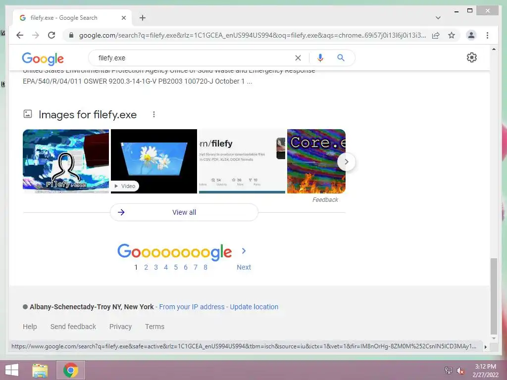This screenshot has height=380, width=507.
Task: Click the image results Feedback link
Action: (325, 200)
